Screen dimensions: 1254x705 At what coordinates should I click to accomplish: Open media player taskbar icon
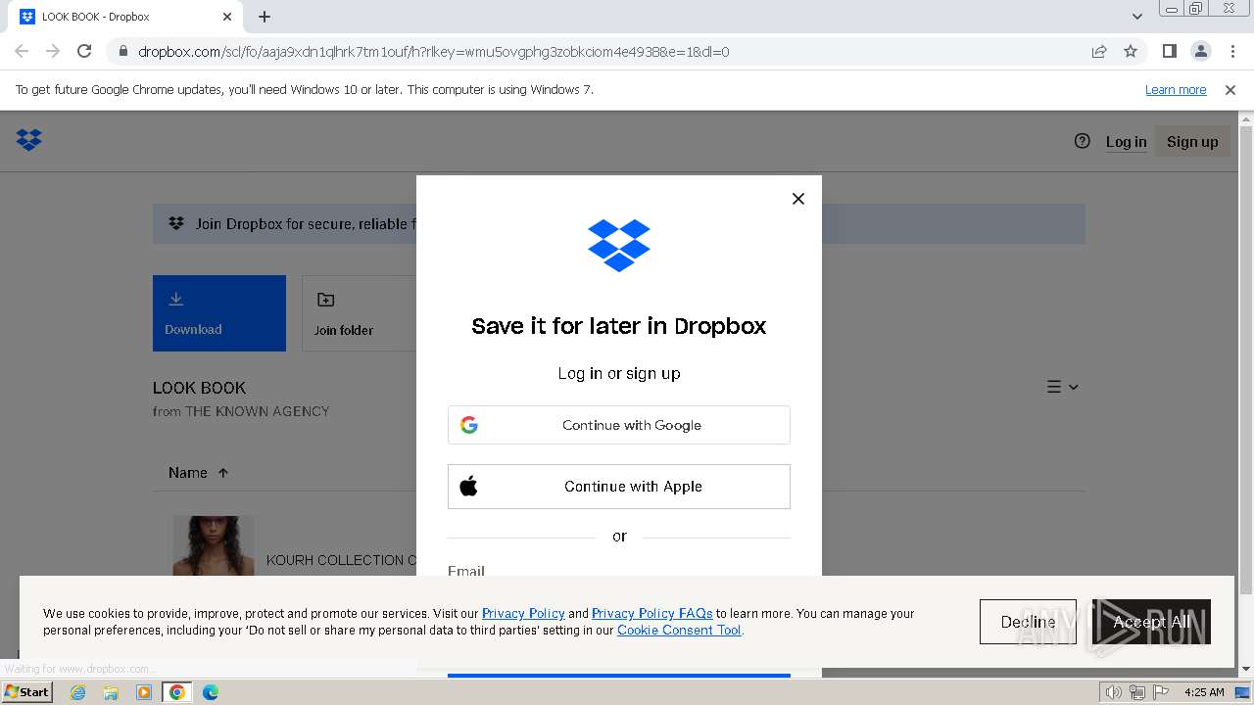(144, 692)
